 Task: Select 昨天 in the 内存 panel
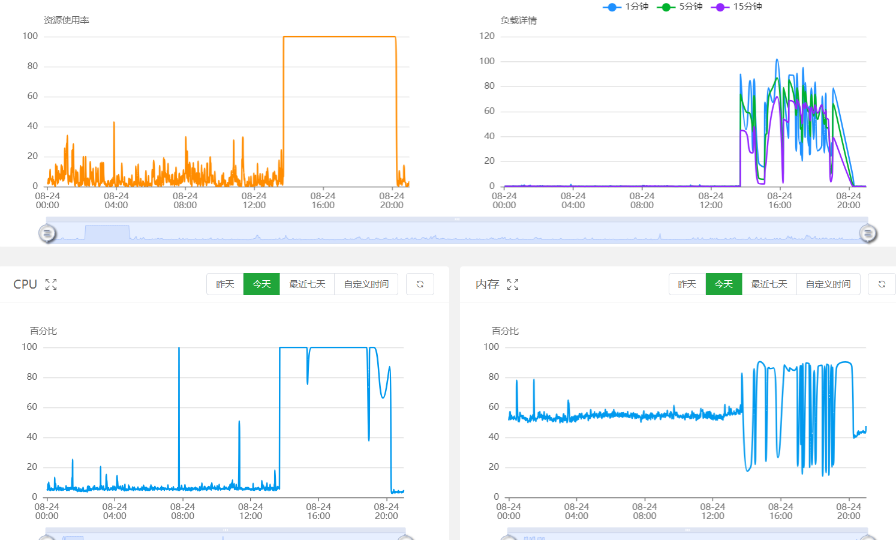[x=687, y=284]
